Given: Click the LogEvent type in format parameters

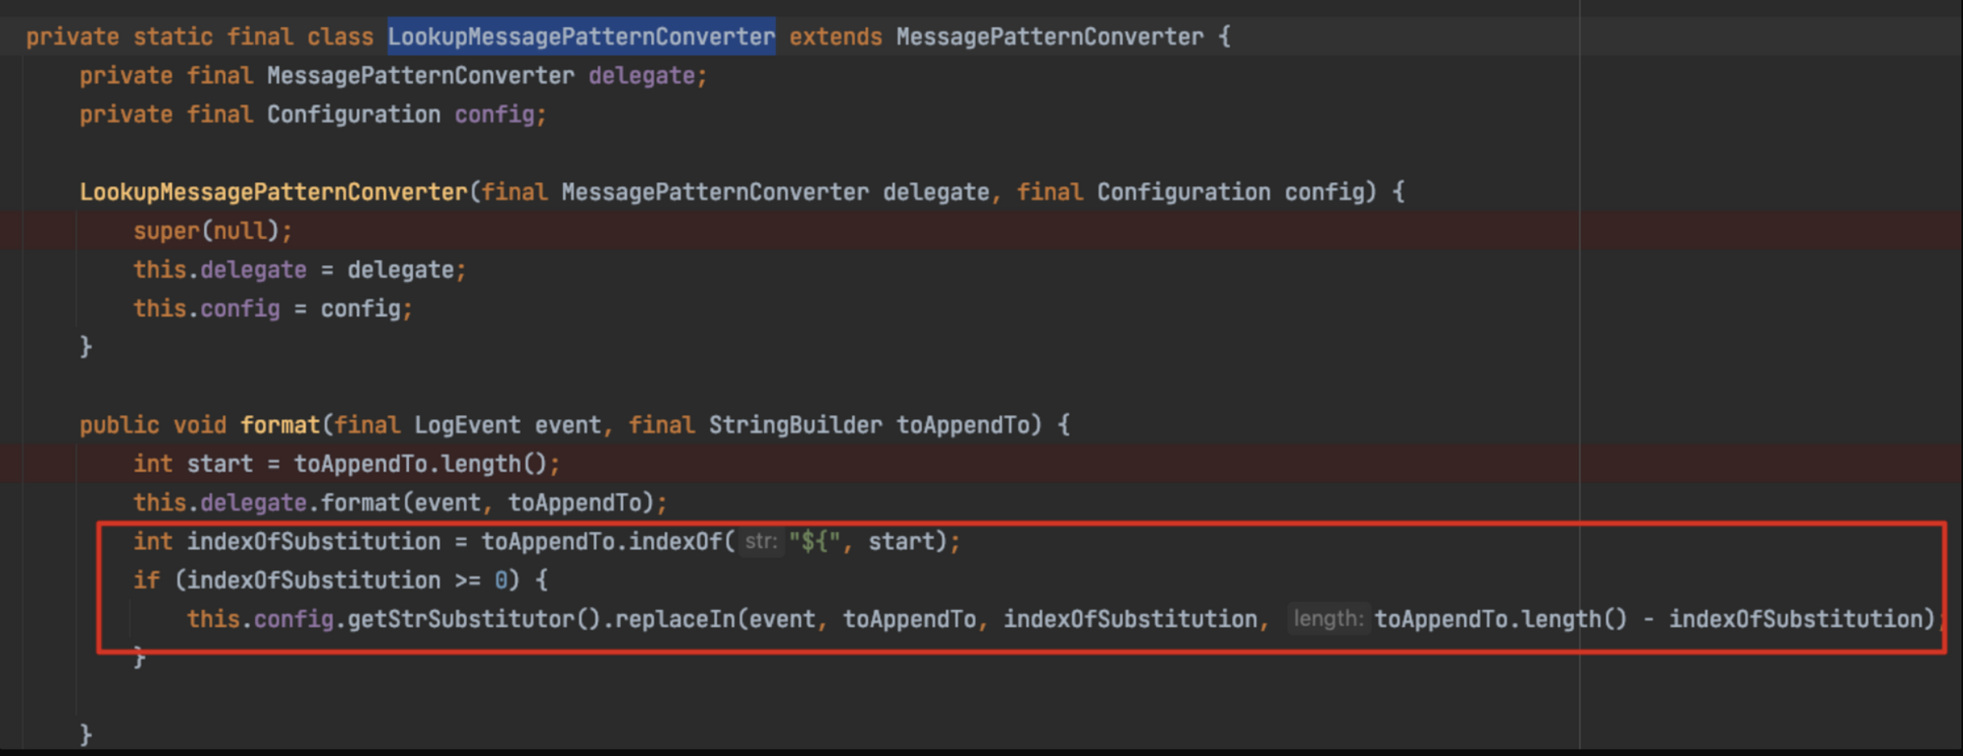Looking at the screenshot, I should pos(467,425).
